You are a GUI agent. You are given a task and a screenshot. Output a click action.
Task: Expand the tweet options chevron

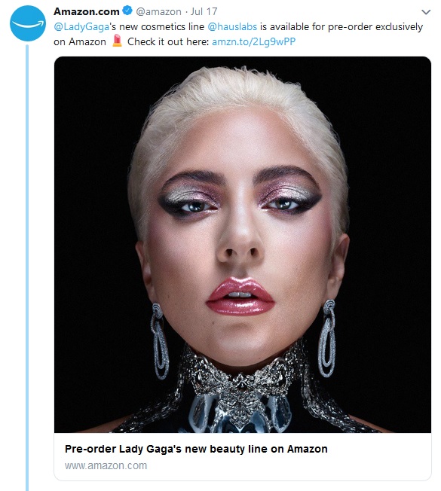pyautogui.click(x=426, y=12)
